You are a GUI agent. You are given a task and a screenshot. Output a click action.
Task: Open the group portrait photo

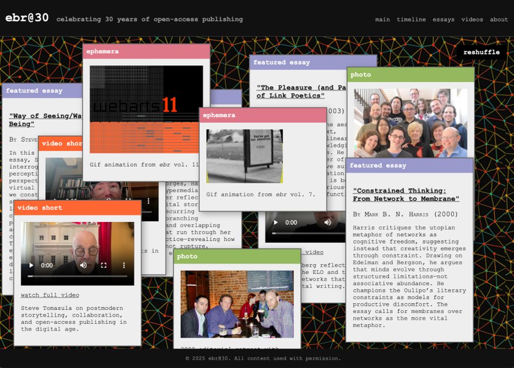coord(411,123)
